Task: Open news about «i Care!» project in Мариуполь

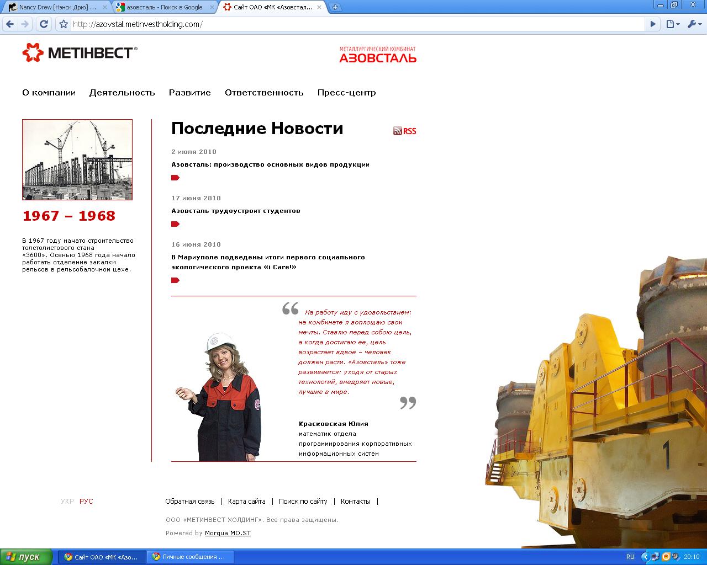Action: coord(268,262)
